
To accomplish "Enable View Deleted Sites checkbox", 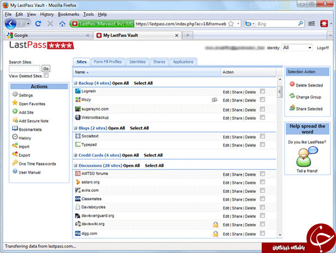I will (46, 75).
